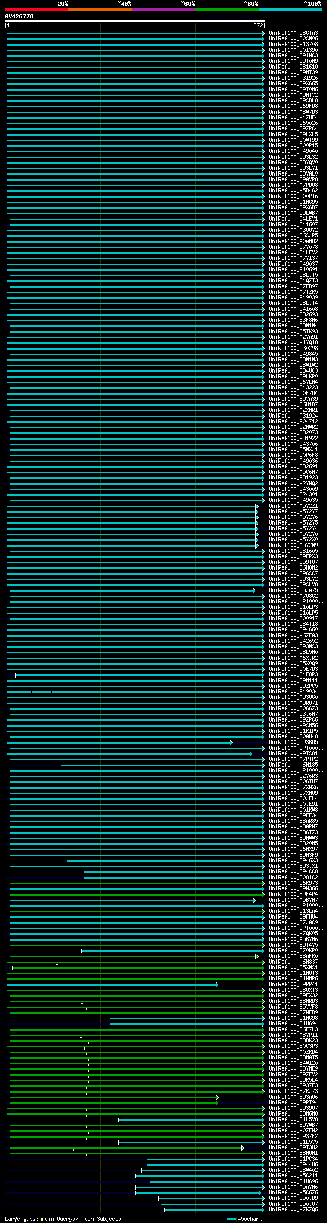Image resolution: width=327 pixels, height=1223 pixels.
Task: Select hit label UniRef100_A3QQY2
Action: click(293, 230)
